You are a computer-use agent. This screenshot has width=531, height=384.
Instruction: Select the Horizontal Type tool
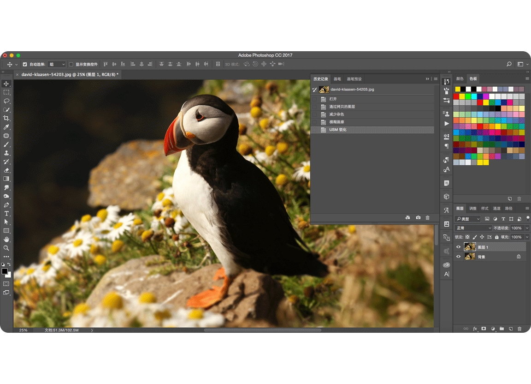click(x=6, y=214)
